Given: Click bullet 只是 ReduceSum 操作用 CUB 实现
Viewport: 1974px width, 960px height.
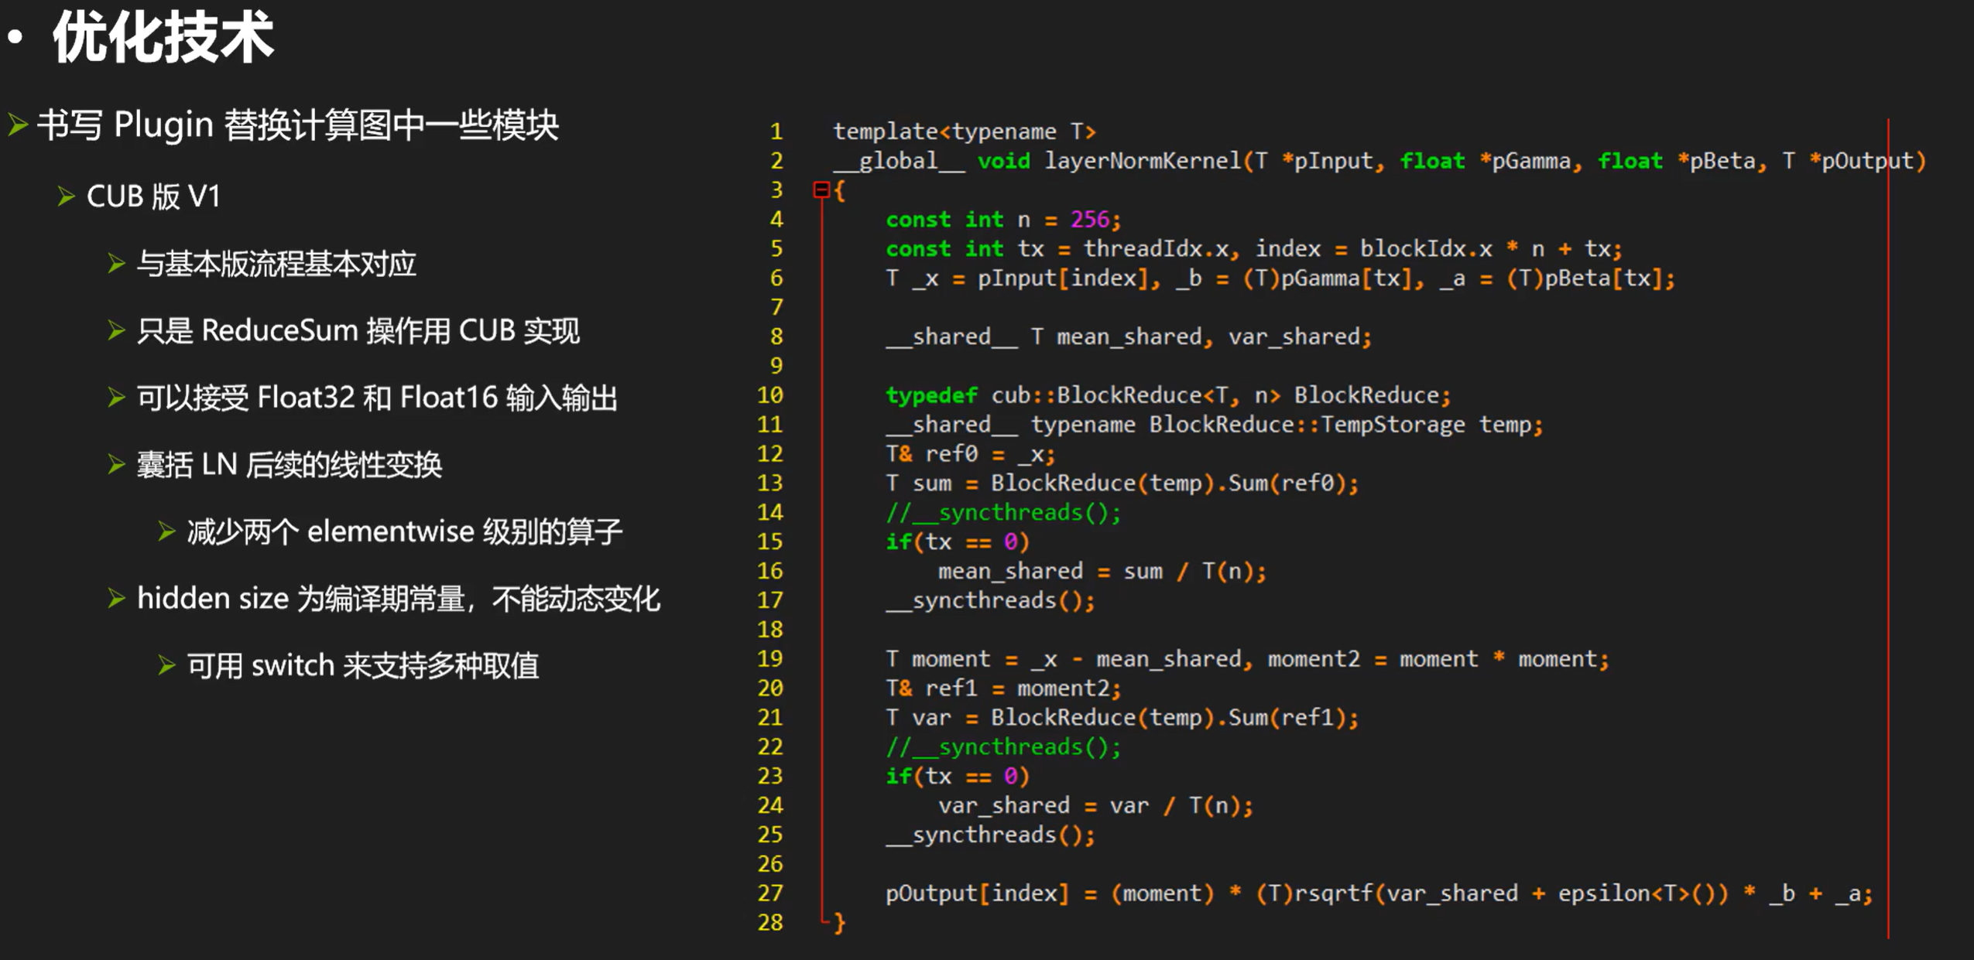Looking at the screenshot, I should [x=358, y=330].
